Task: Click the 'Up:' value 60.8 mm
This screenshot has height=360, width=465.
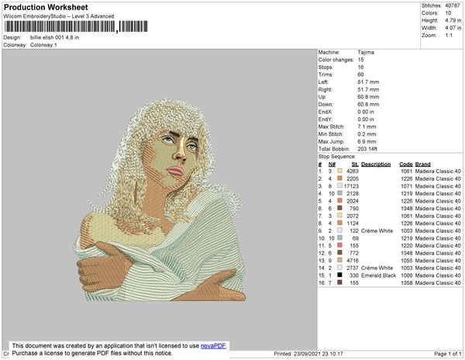Action: click(x=368, y=97)
